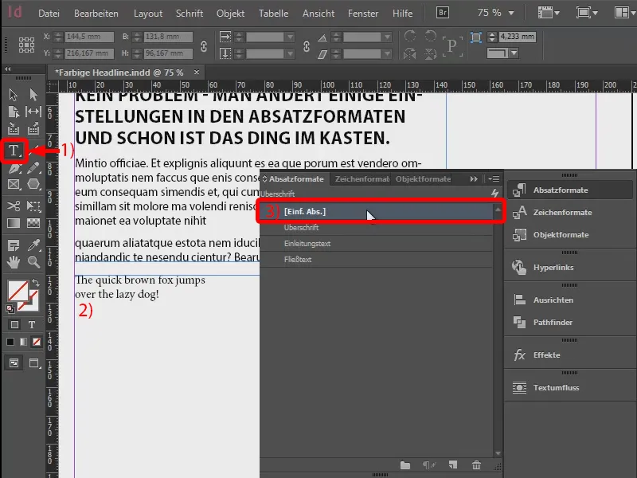Open Adobe Bridge via Br button
Viewport: 637px width, 478px height.
pos(443,13)
